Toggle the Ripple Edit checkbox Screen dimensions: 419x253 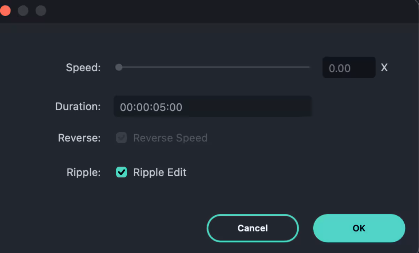[121, 172]
